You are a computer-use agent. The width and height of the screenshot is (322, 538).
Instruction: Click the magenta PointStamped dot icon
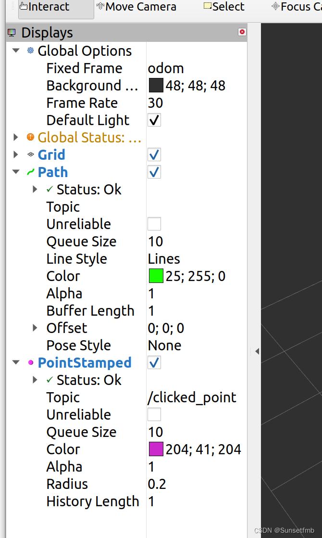point(30,362)
